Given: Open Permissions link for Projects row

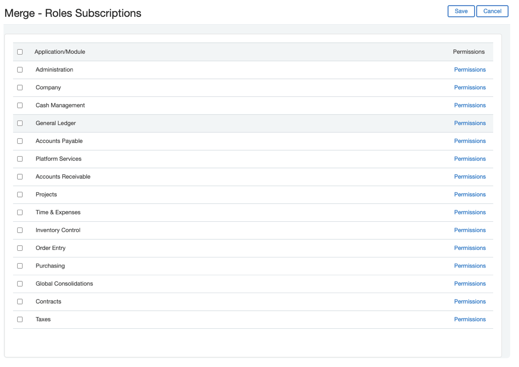Looking at the screenshot, I should (470, 195).
